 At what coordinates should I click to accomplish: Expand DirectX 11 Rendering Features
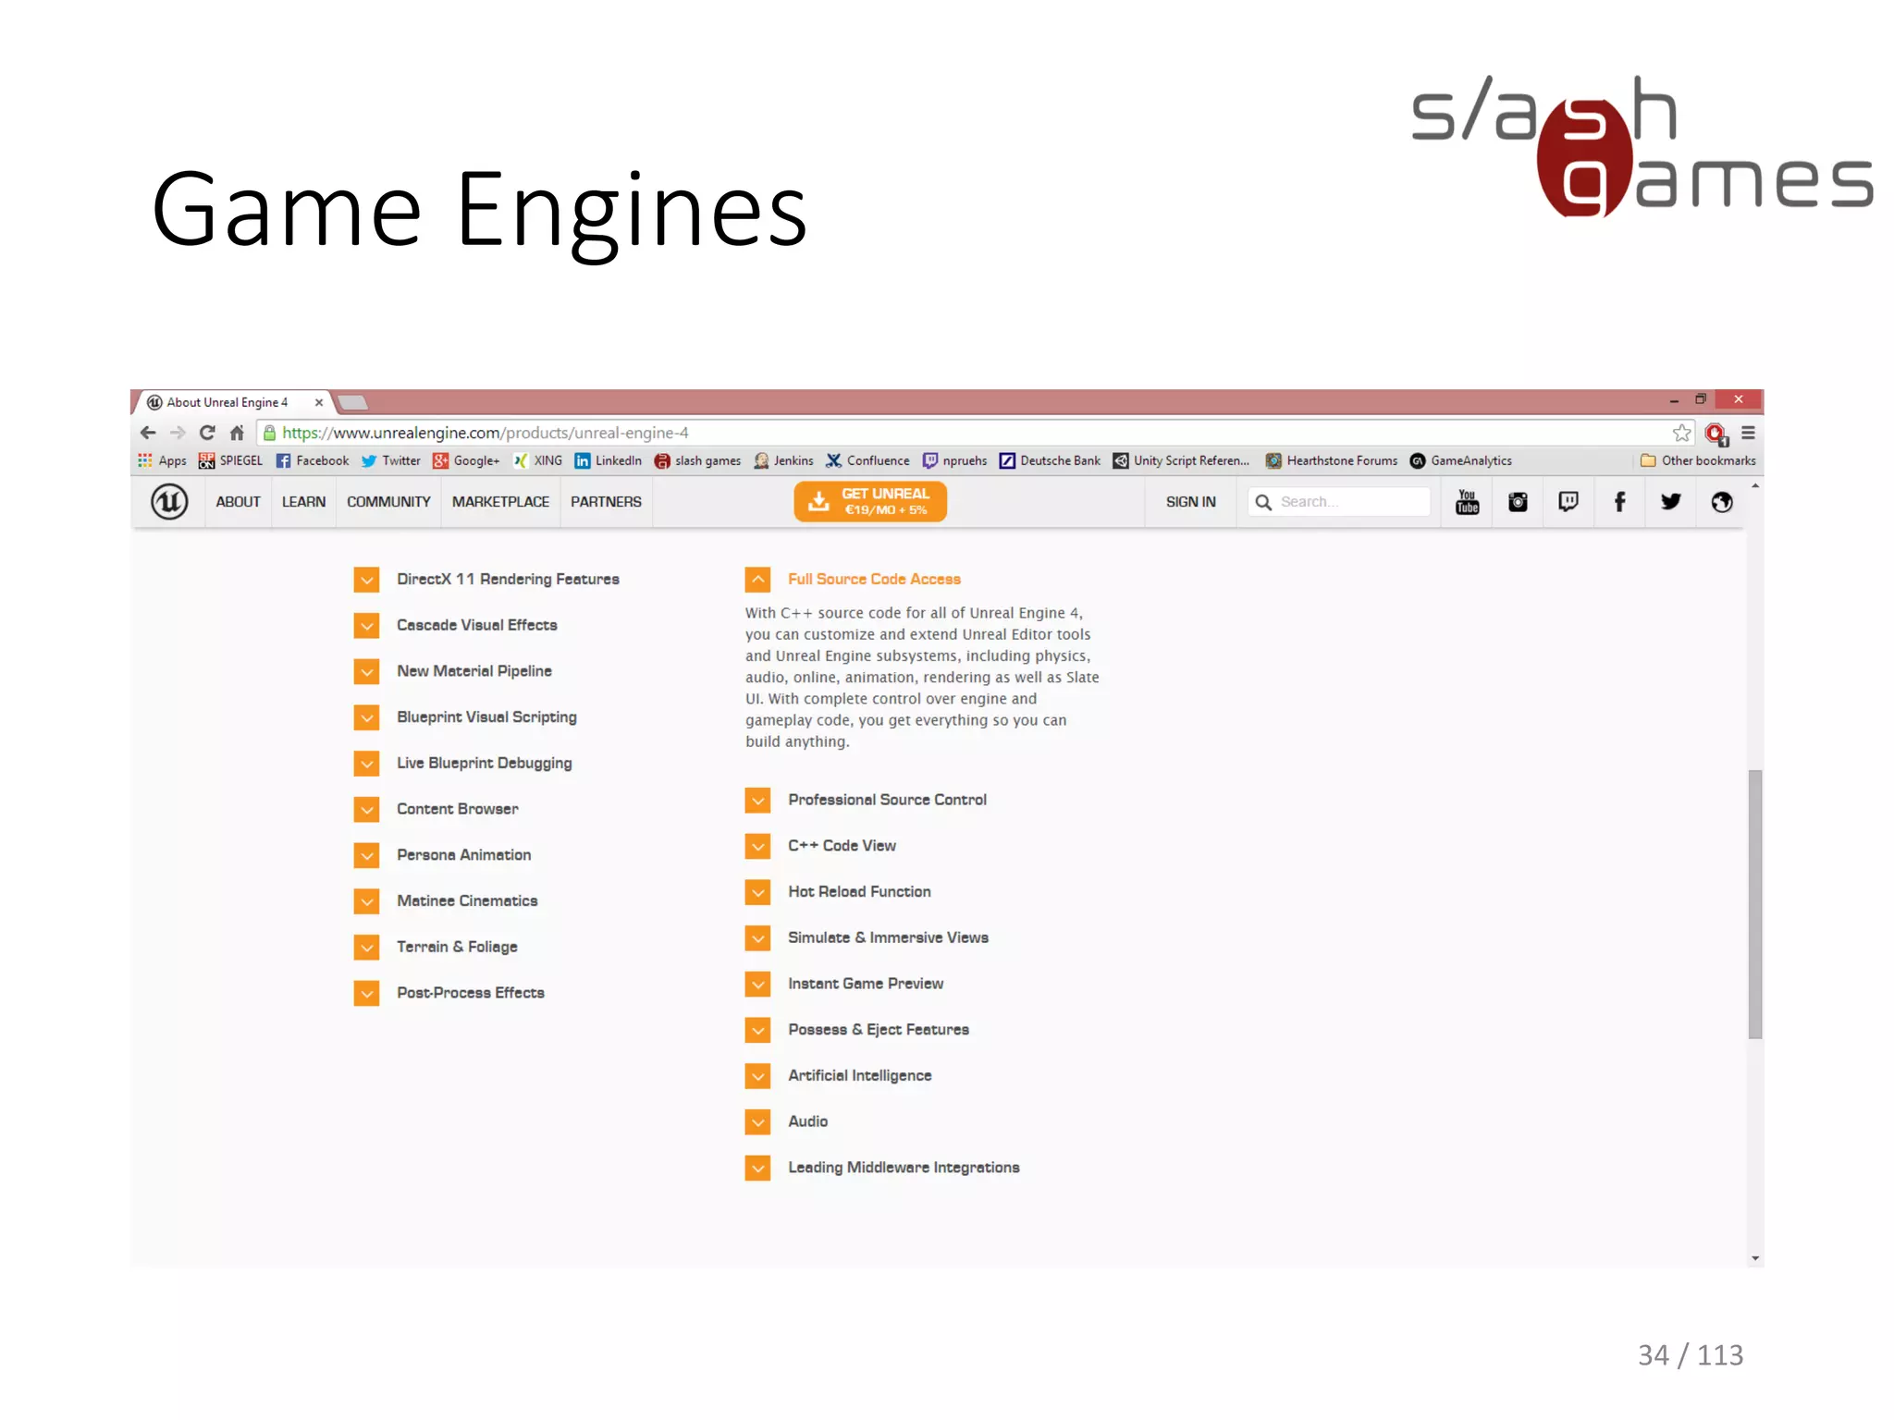click(x=367, y=580)
